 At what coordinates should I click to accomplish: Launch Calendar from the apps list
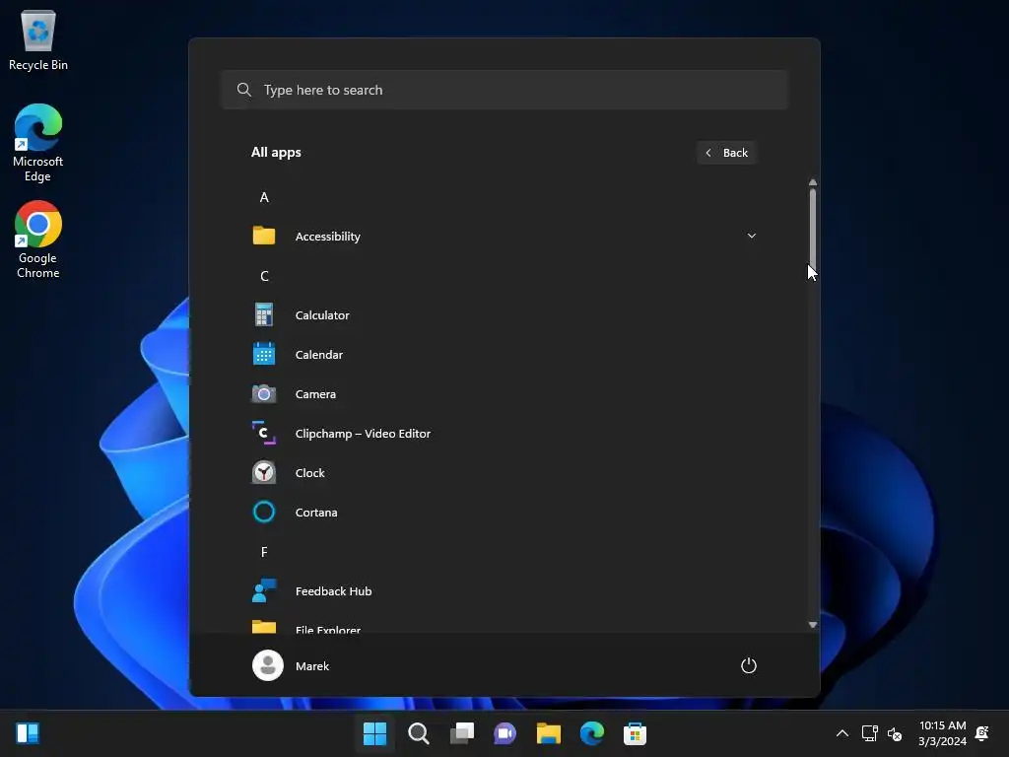[x=264, y=354]
